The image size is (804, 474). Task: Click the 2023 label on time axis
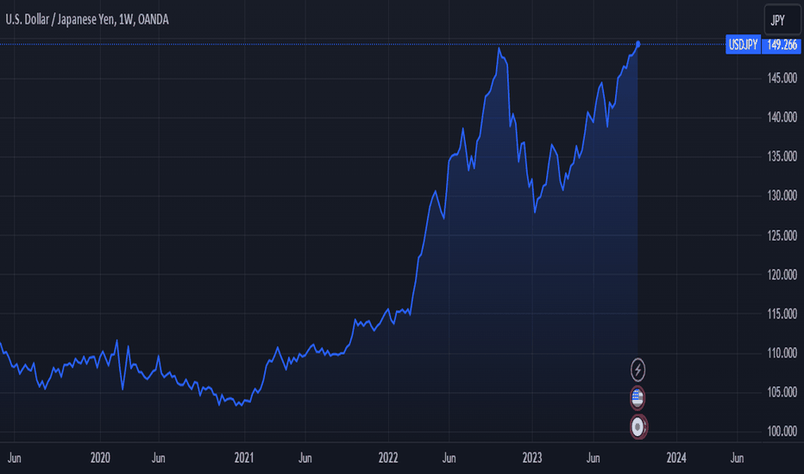click(x=532, y=458)
